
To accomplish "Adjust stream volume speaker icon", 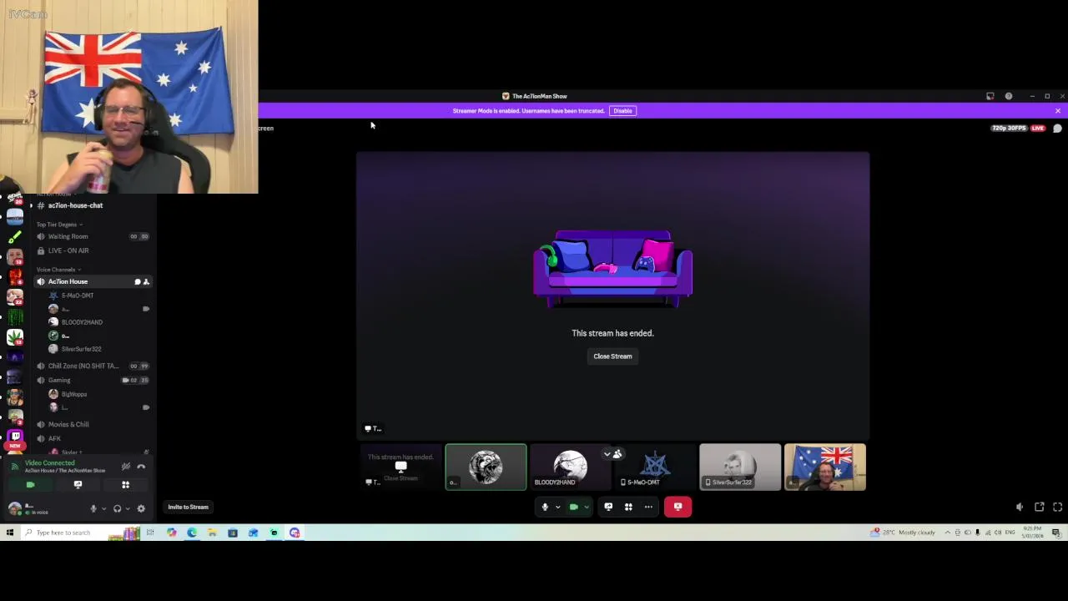I will tap(1020, 507).
